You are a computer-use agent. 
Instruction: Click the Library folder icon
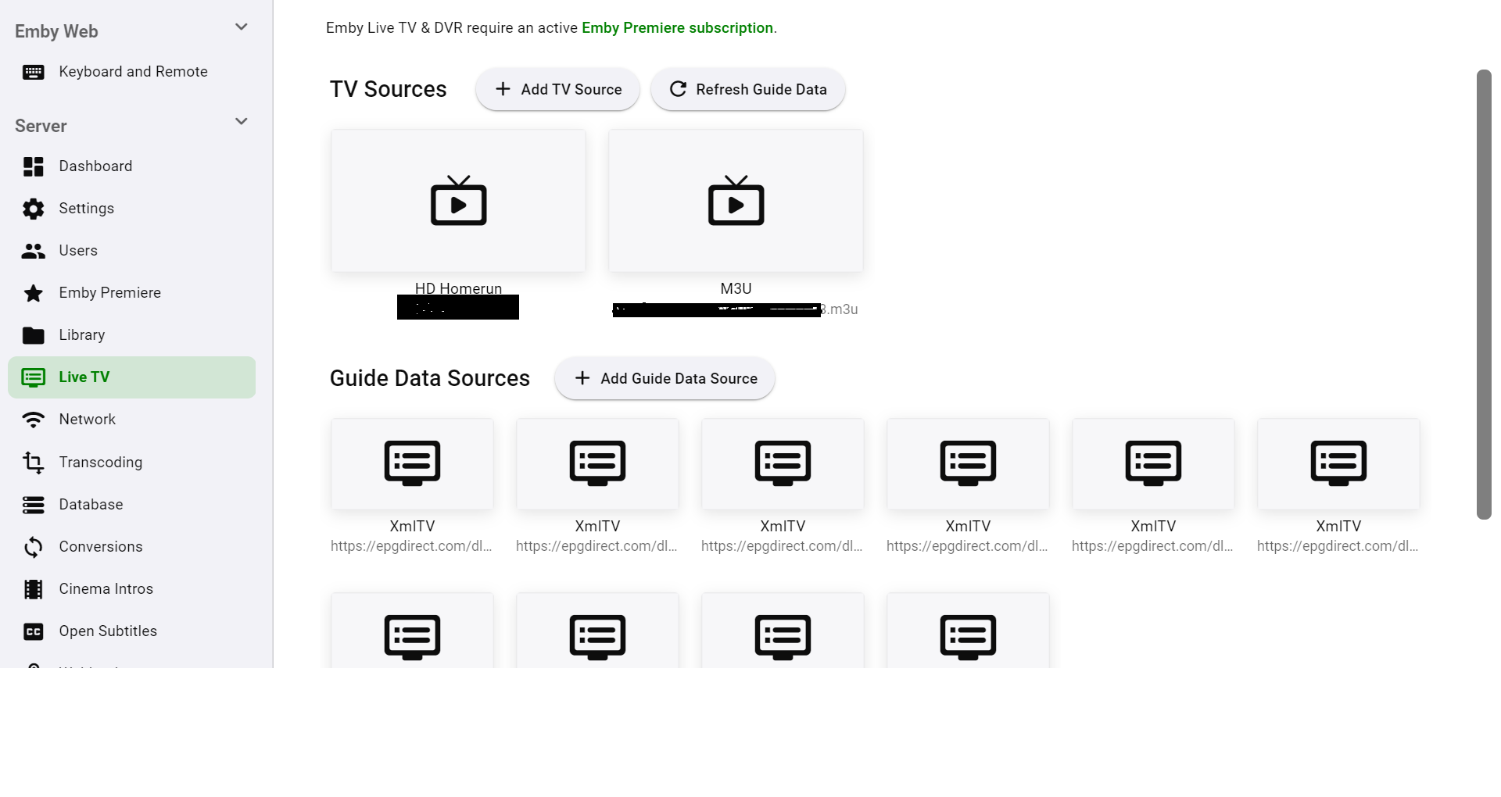point(33,335)
